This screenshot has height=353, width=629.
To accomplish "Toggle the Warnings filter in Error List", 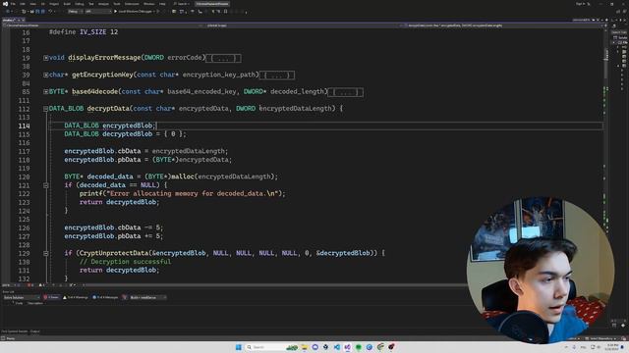I will pos(76,297).
